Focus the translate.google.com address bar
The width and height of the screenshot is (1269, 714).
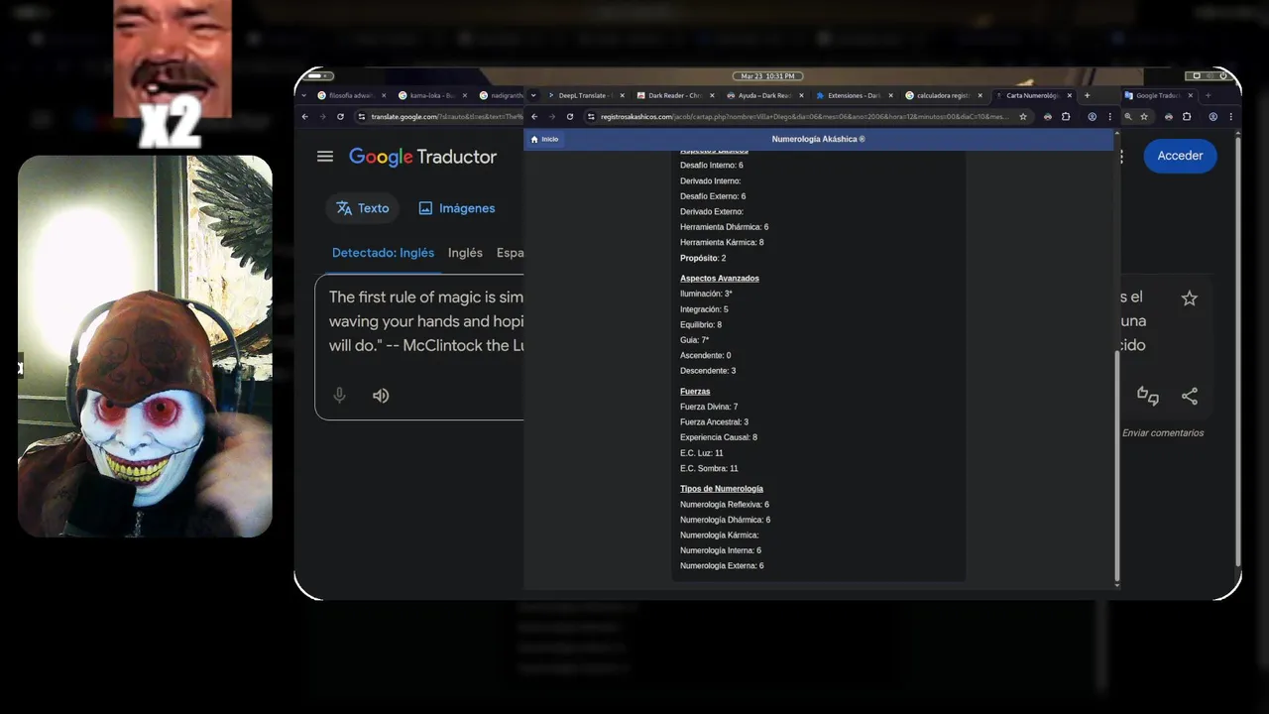pyautogui.click(x=437, y=116)
